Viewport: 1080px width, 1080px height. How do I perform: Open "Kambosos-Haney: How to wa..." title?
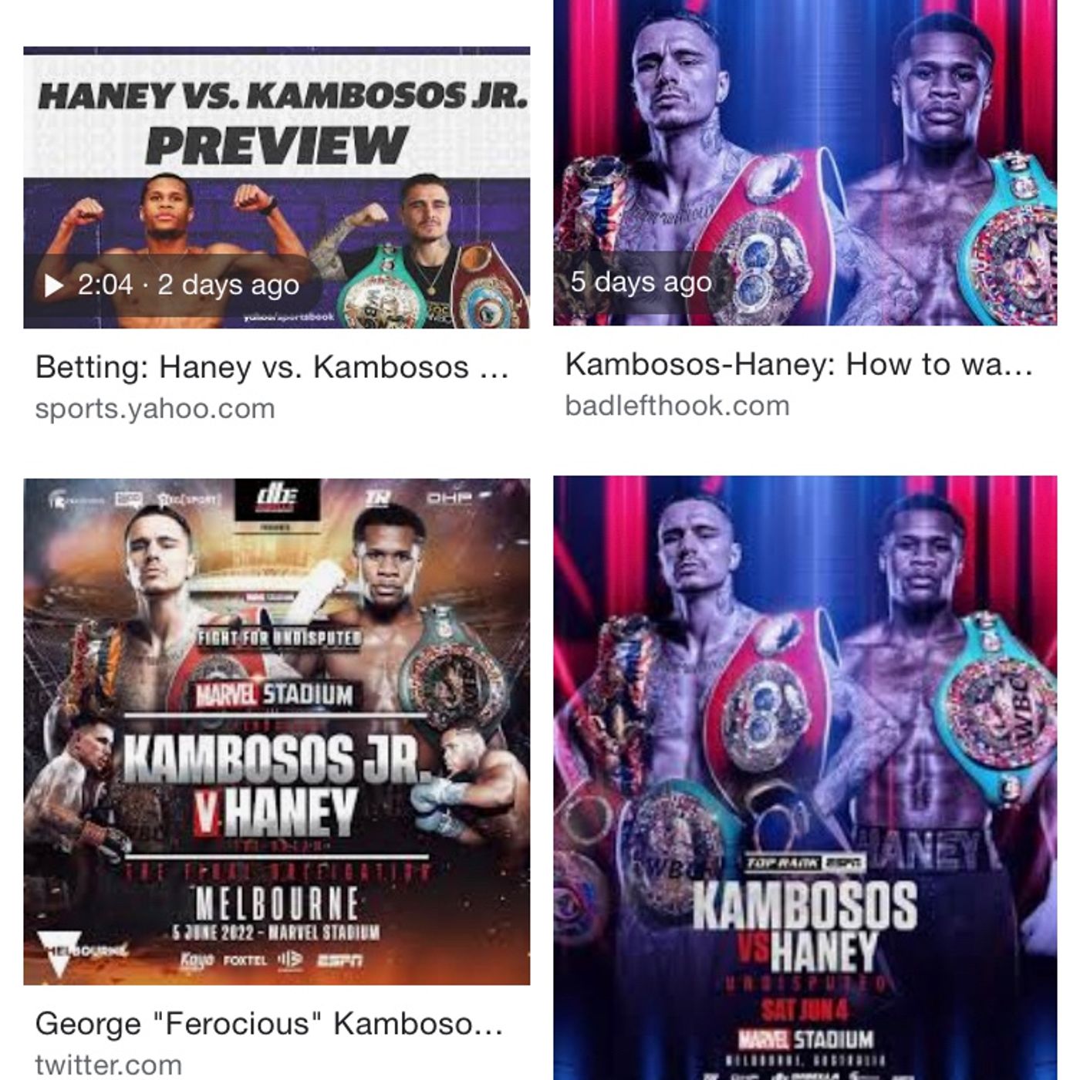[799, 364]
